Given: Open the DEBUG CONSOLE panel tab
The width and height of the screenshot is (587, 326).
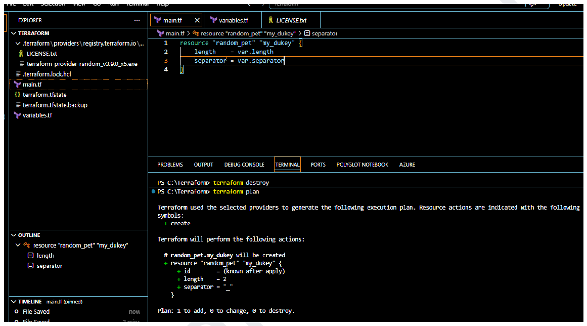Looking at the screenshot, I should (244, 165).
